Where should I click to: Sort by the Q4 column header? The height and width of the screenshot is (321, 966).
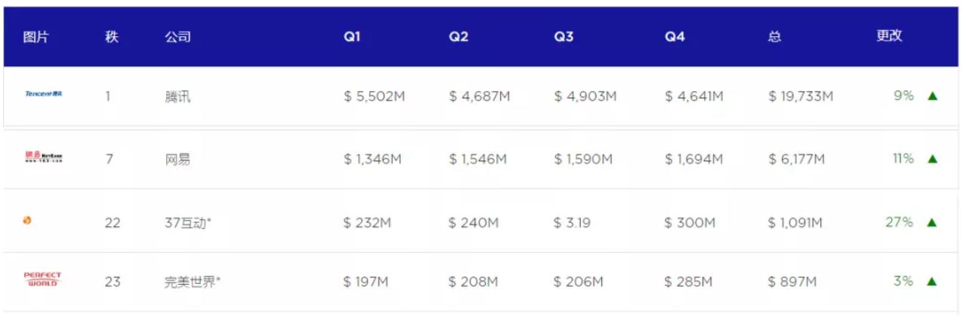pyautogui.click(x=674, y=37)
